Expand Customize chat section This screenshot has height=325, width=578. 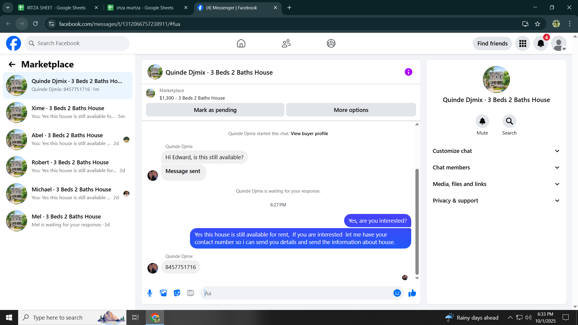(496, 151)
